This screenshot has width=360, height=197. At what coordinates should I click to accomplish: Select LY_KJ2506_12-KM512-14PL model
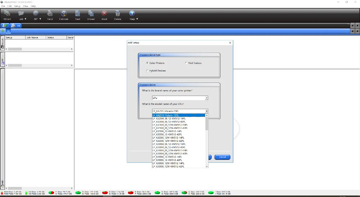[x=179, y=131]
